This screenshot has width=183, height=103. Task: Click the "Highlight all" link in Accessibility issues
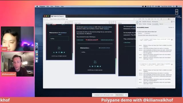(171, 27)
